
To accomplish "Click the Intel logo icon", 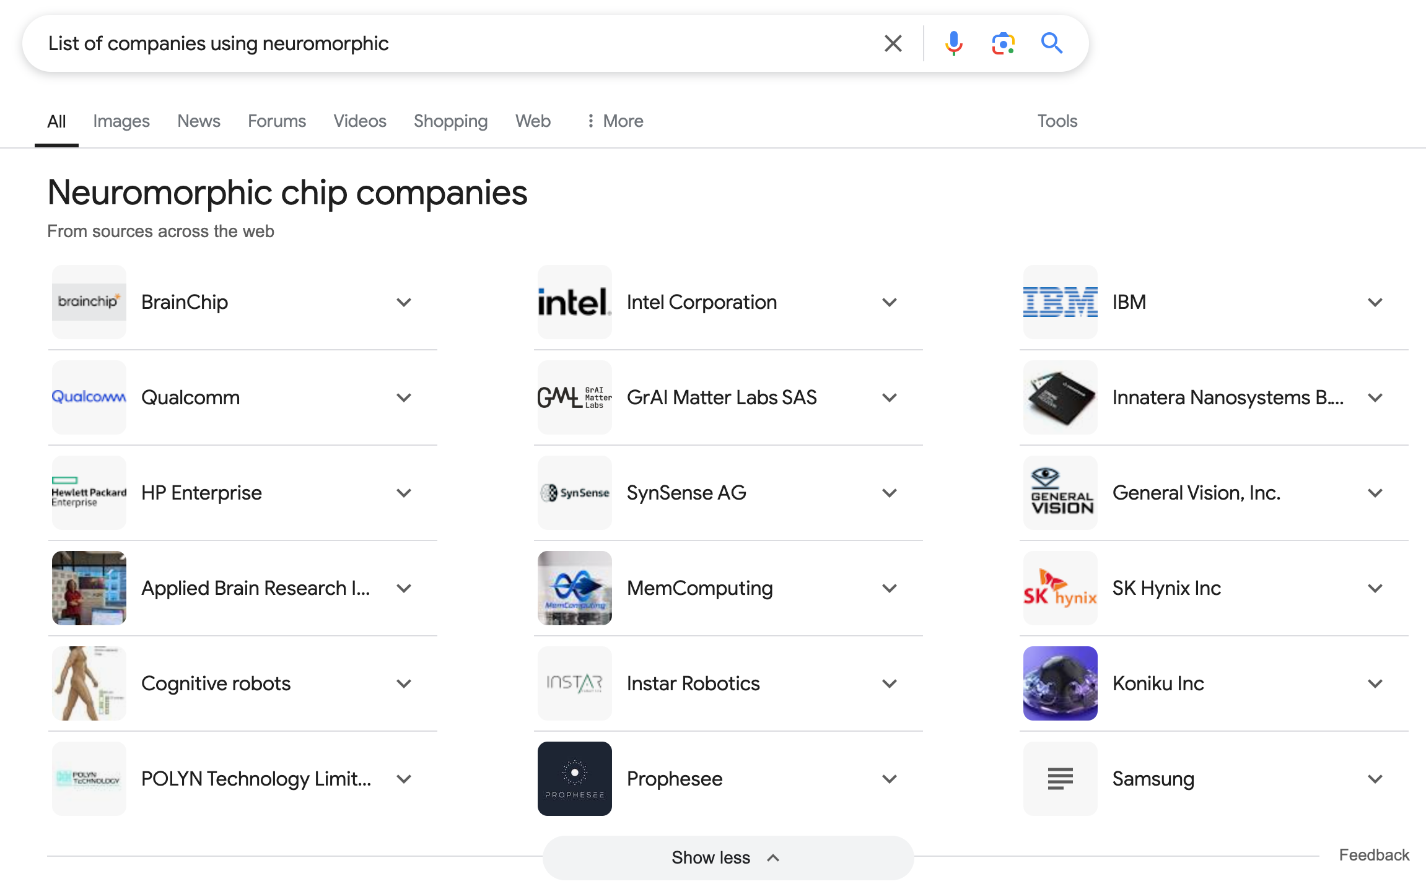I will (574, 302).
